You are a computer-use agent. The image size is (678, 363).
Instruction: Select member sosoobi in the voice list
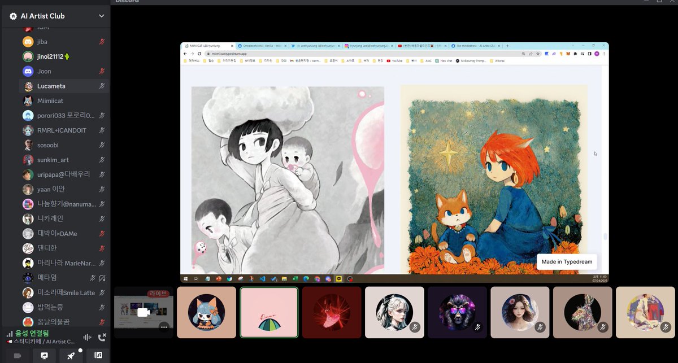[65, 145]
